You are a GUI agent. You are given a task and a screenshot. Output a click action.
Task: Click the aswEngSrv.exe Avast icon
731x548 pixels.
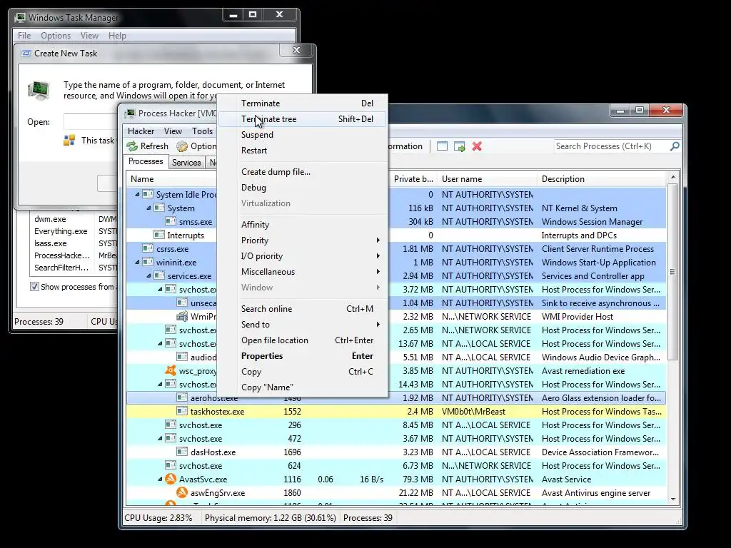[x=182, y=492]
